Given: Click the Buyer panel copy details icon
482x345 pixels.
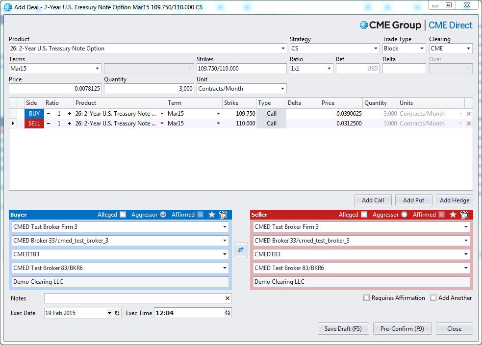Looking at the screenshot, I should (223, 215).
